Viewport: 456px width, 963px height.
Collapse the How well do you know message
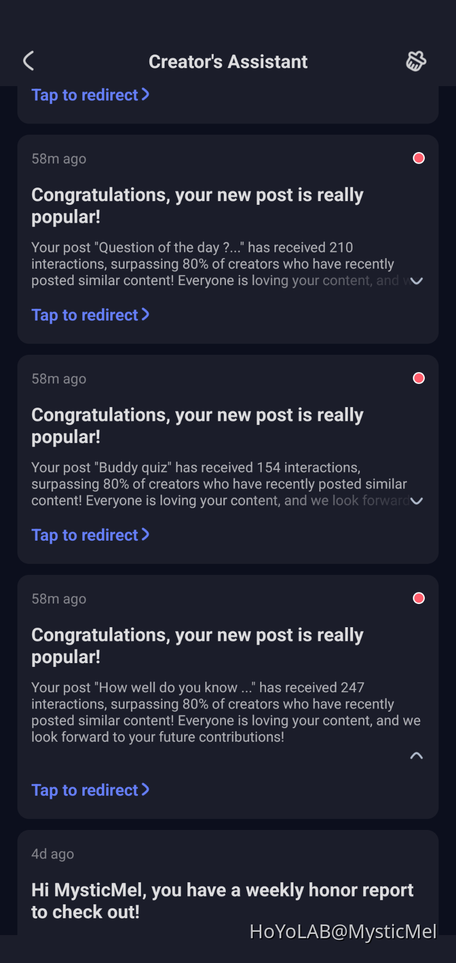[416, 756]
